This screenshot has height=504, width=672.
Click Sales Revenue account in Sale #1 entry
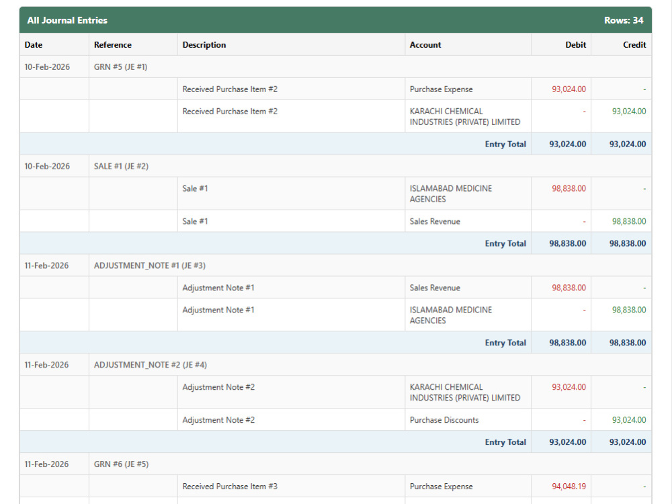click(x=435, y=221)
